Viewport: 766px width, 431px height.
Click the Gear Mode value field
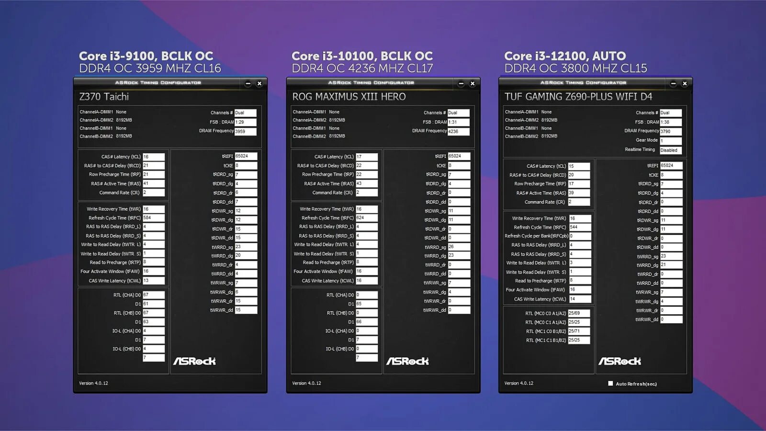(671, 141)
